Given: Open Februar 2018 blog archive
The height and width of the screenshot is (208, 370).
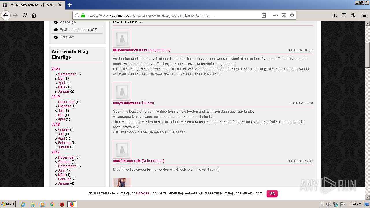Looking at the screenshot, I should click(x=64, y=143).
